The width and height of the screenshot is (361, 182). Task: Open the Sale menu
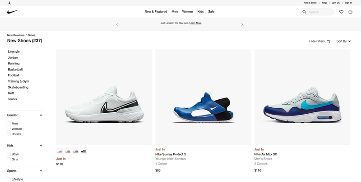click(x=211, y=12)
